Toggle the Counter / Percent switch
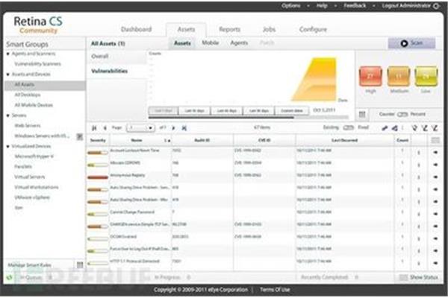This screenshot has width=448, height=298. click(x=402, y=114)
